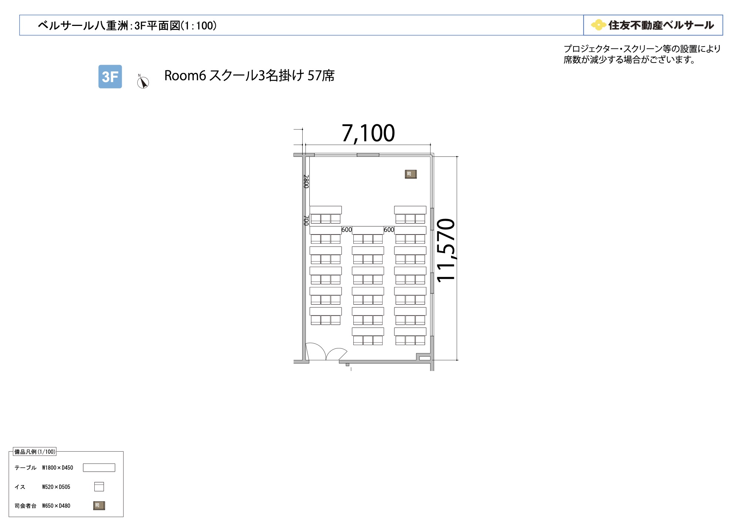Click the 7,100 width dimension label
The width and height of the screenshot is (740, 523).
coord(368,133)
